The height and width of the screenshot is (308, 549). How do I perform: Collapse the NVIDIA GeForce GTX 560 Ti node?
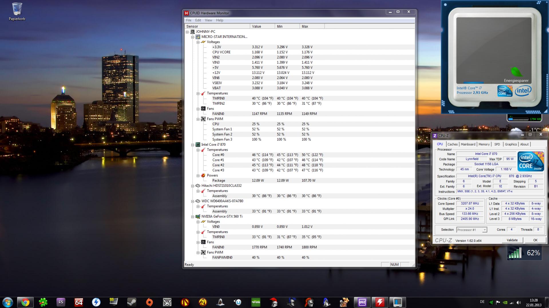pyautogui.click(x=193, y=217)
